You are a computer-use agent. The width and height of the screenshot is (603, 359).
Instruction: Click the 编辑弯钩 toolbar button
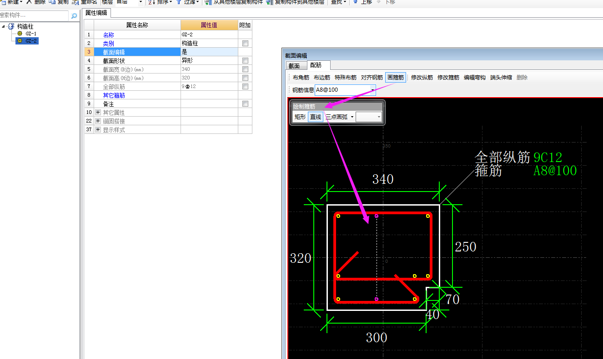[x=475, y=77]
